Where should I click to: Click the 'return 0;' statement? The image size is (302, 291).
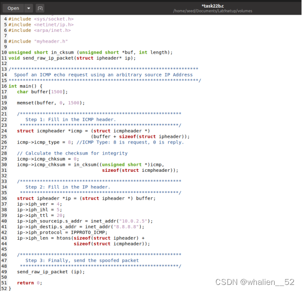[30, 283]
